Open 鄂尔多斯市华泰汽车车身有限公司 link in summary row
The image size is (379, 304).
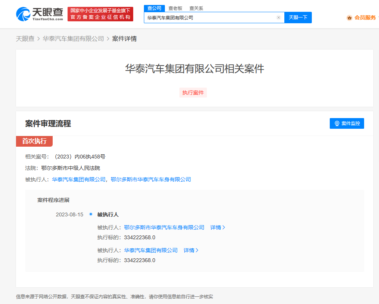(151, 179)
